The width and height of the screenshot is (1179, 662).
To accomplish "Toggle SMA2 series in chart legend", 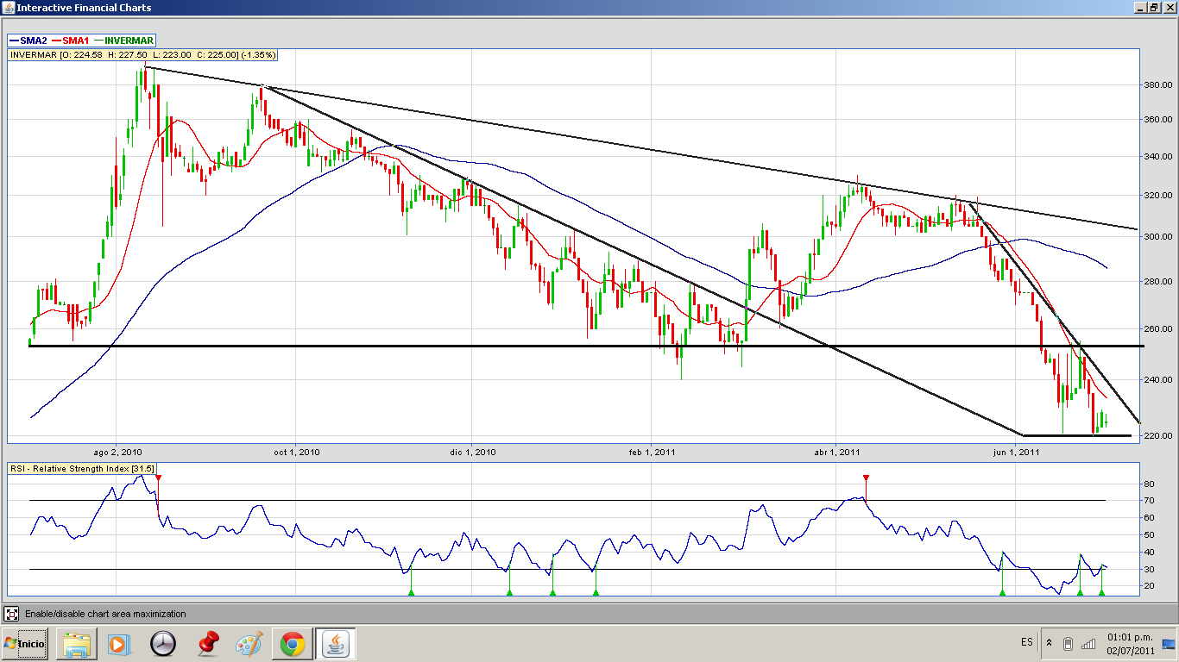I will click(28, 41).
